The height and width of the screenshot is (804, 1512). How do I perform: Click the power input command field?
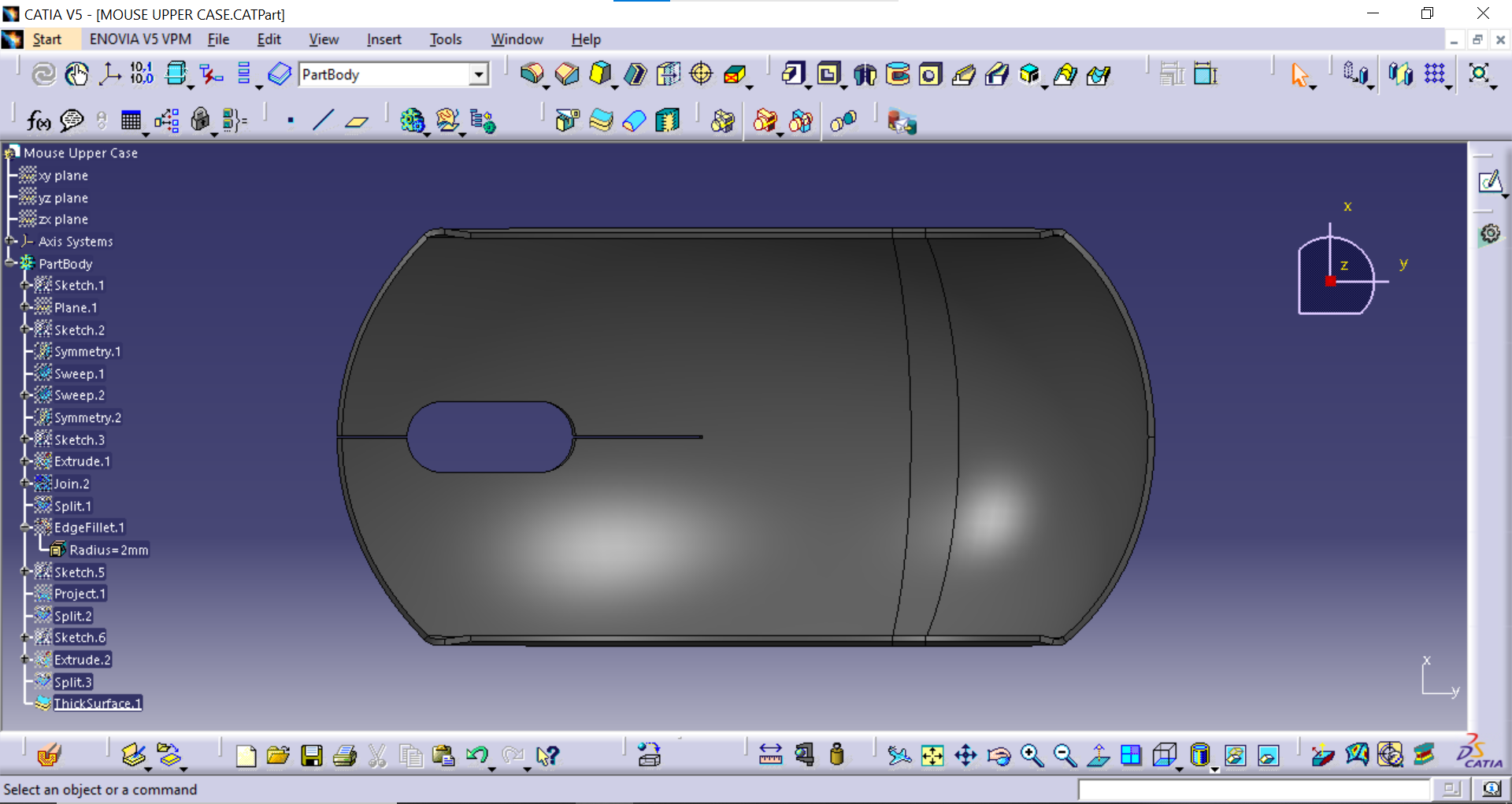point(1254,789)
